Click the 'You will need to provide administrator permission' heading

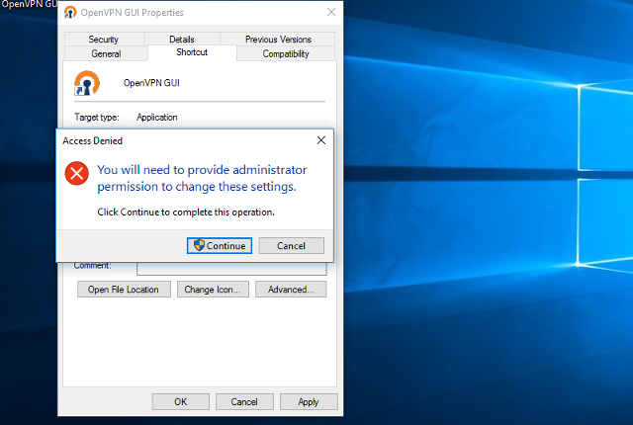coord(202,178)
